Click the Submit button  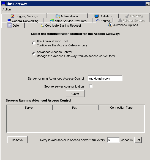click(x=75, y=94)
